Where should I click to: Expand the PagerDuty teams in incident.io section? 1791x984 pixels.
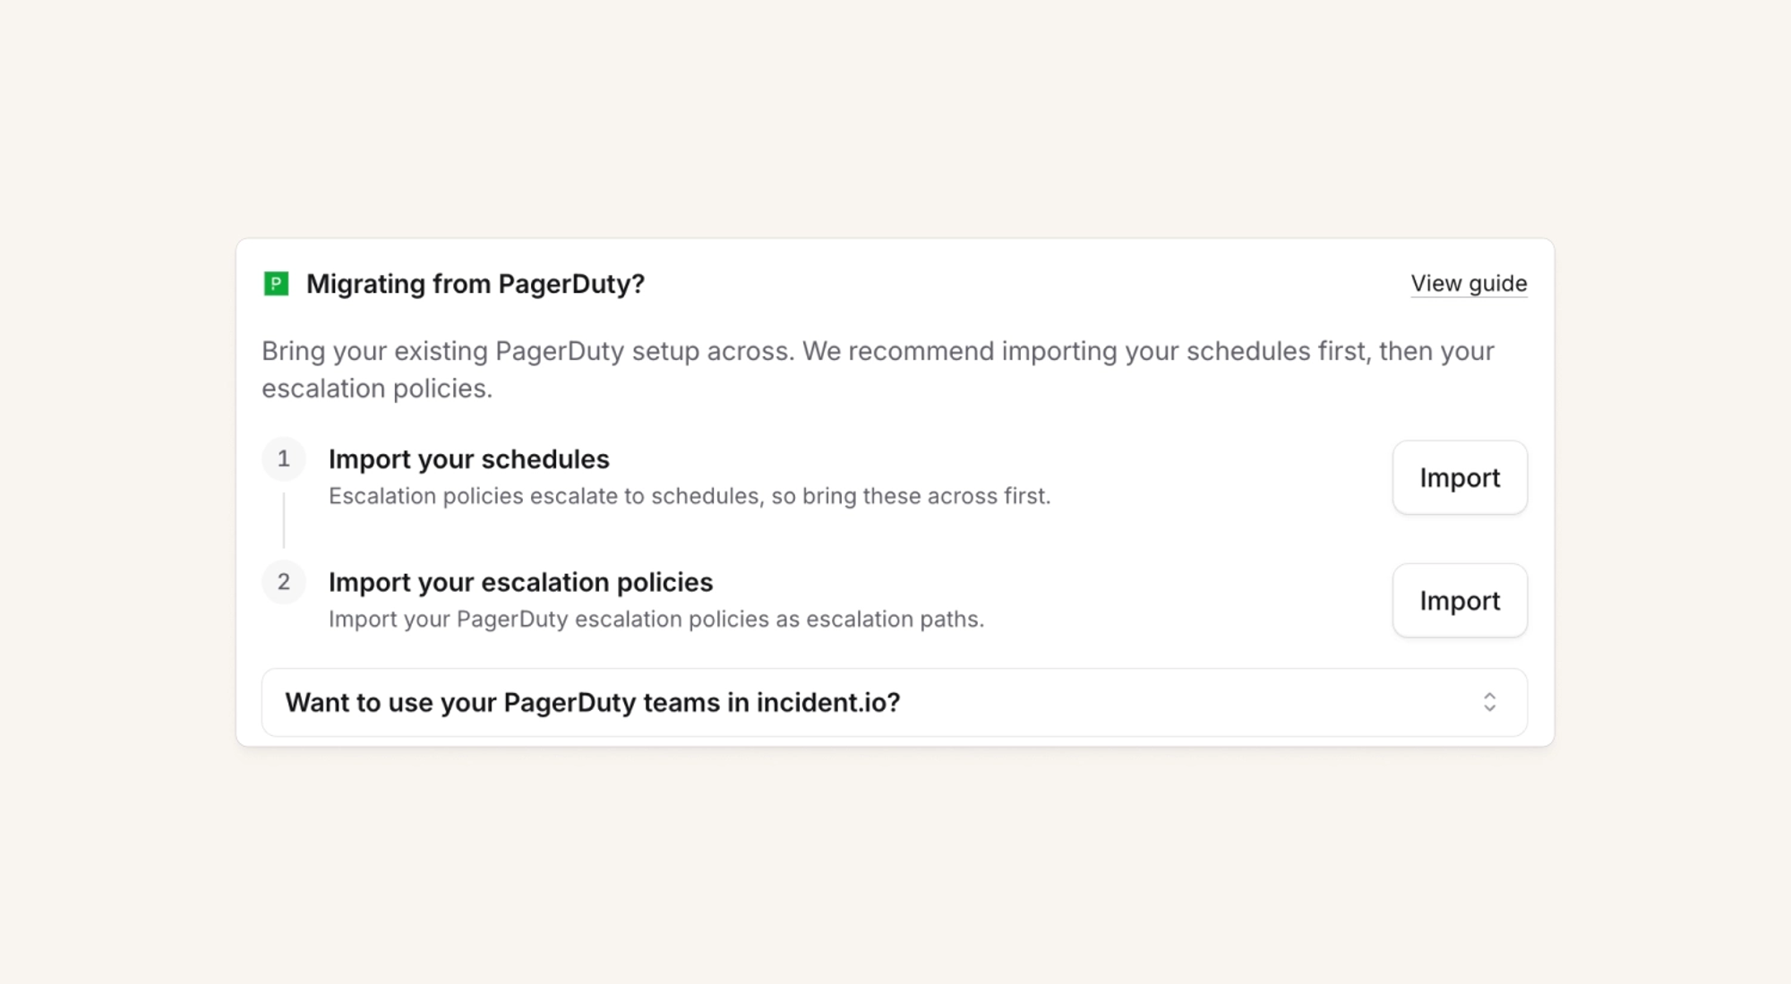tap(895, 703)
